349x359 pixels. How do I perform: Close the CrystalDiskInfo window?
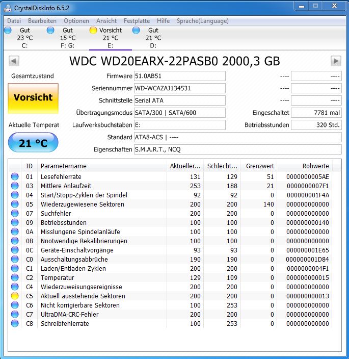click(x=334, y=6)
